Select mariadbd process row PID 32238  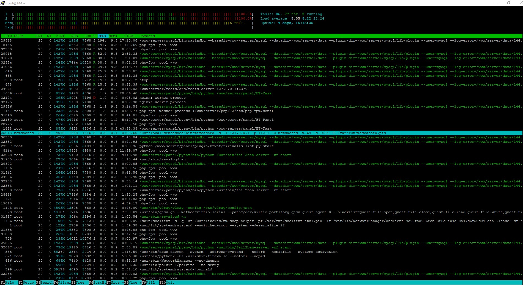coord(261,274)
